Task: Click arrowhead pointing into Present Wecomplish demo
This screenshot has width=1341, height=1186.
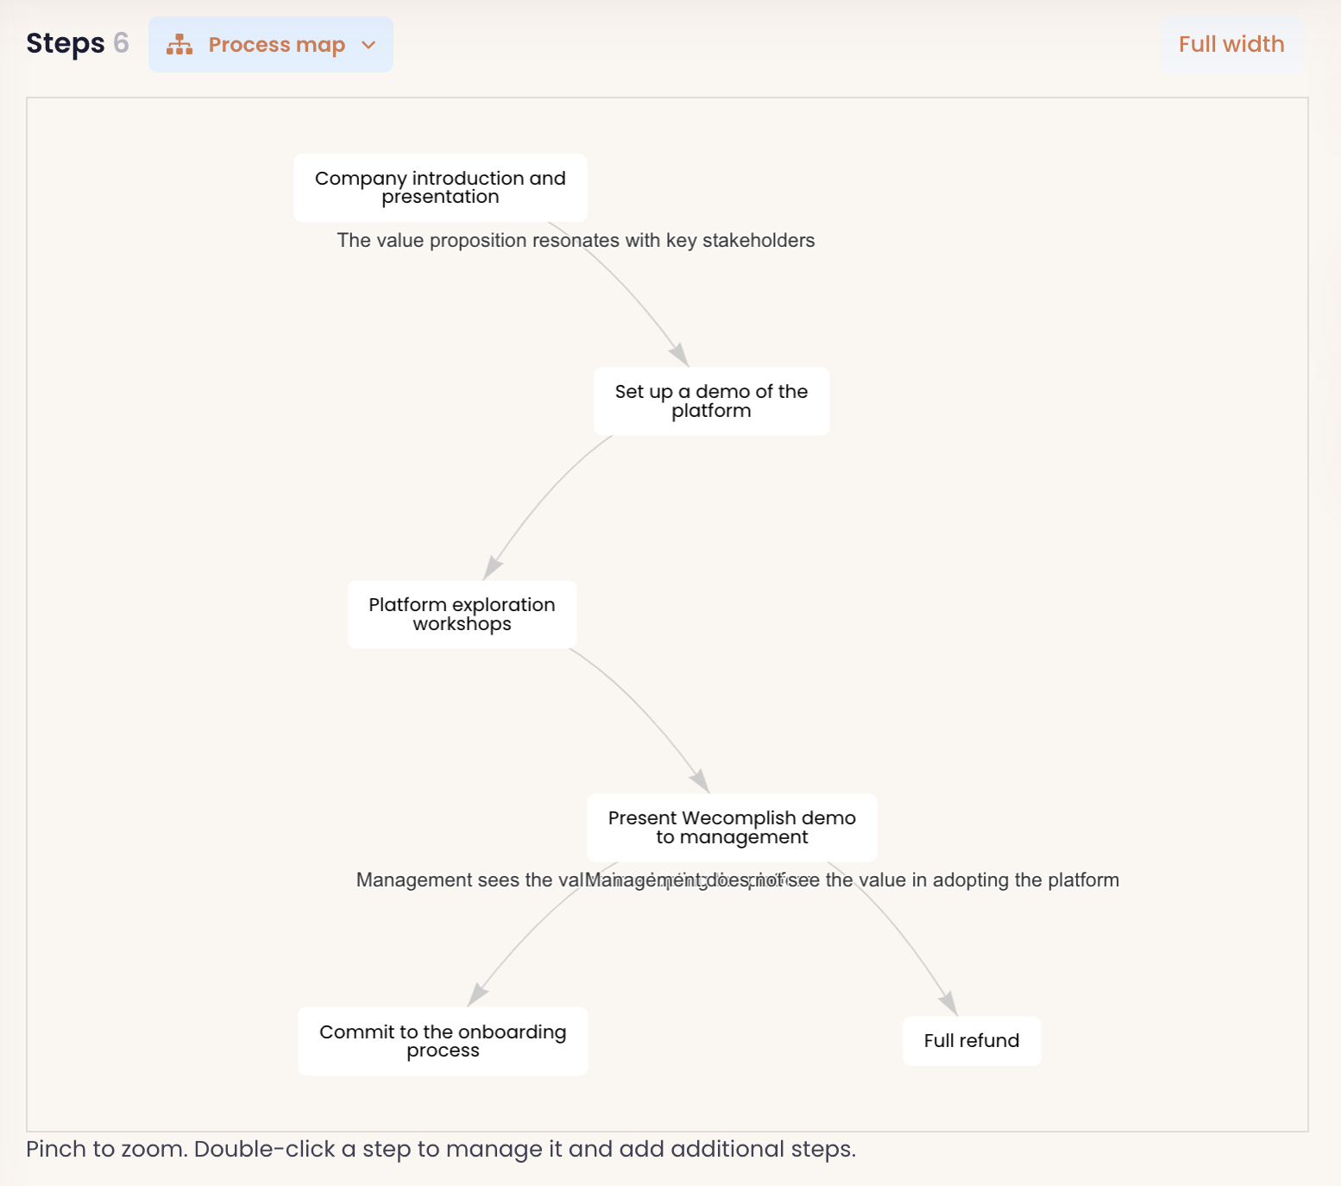Action: point(700,780)
